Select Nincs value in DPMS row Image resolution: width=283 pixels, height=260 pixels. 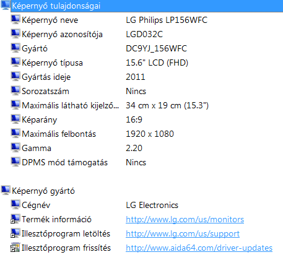[x=136, y=162]
